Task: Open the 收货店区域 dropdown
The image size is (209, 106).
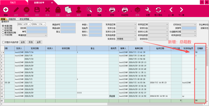Action: tap(159, 24)
